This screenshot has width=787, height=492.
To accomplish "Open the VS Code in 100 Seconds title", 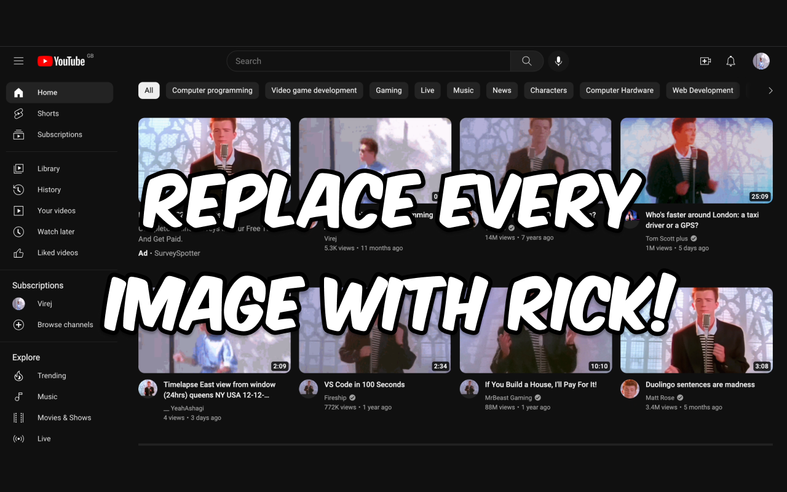I will click(x=365, y=384).
